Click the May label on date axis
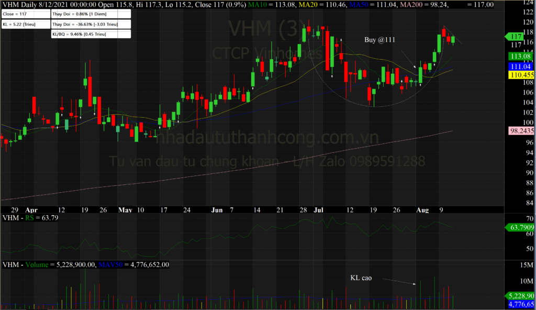Image resolution: width=536 pixels, height=310 pixels. tap(125, 209)
